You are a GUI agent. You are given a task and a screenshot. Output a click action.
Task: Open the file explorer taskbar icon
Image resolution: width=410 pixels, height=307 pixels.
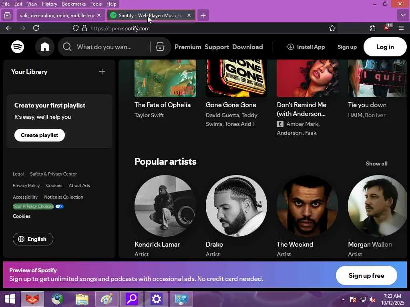pos(82,299)
